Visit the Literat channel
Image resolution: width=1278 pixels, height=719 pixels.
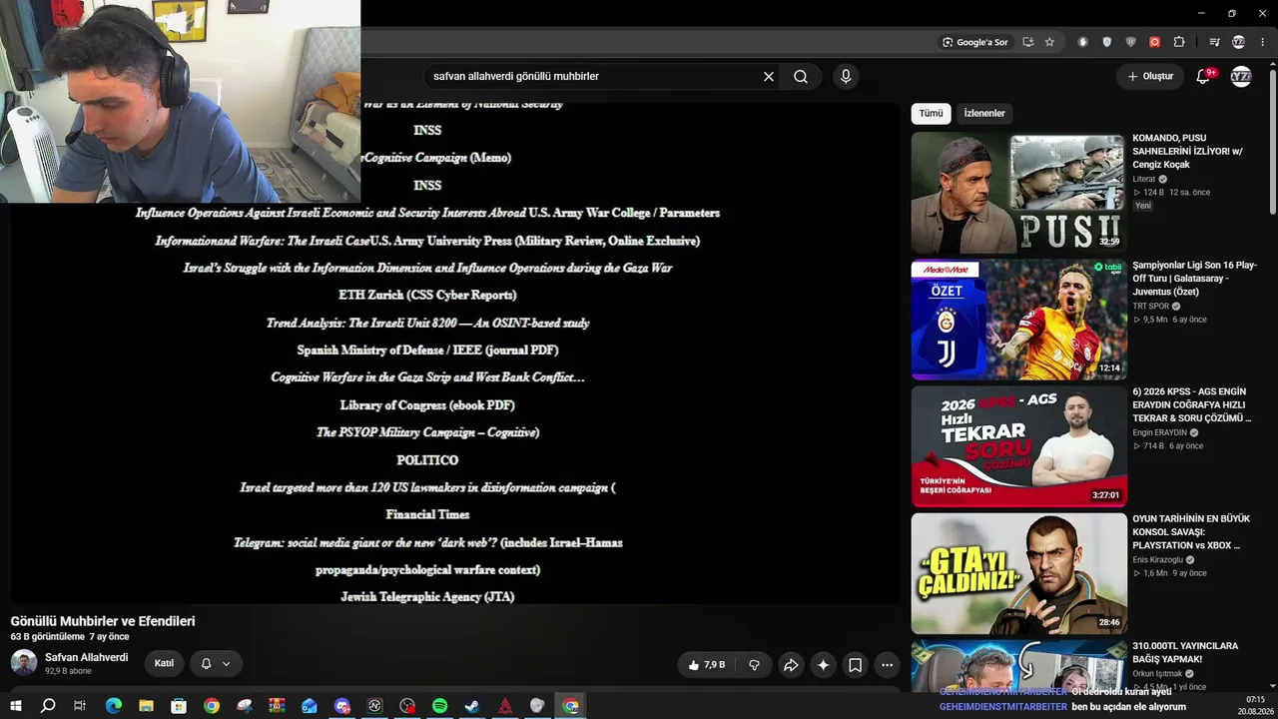tap(1144, 179)
